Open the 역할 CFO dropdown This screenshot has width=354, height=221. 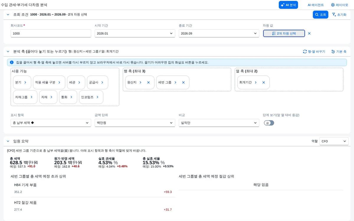coord(334,141)
